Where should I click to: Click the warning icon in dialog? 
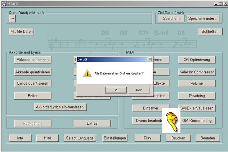pos(87,73)
